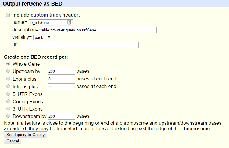Choose Coding Exons radio option
This screenshot has height=148, width=229.
[8, 101]
